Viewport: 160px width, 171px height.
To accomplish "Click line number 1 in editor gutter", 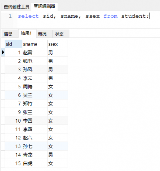I will point(10,16).
